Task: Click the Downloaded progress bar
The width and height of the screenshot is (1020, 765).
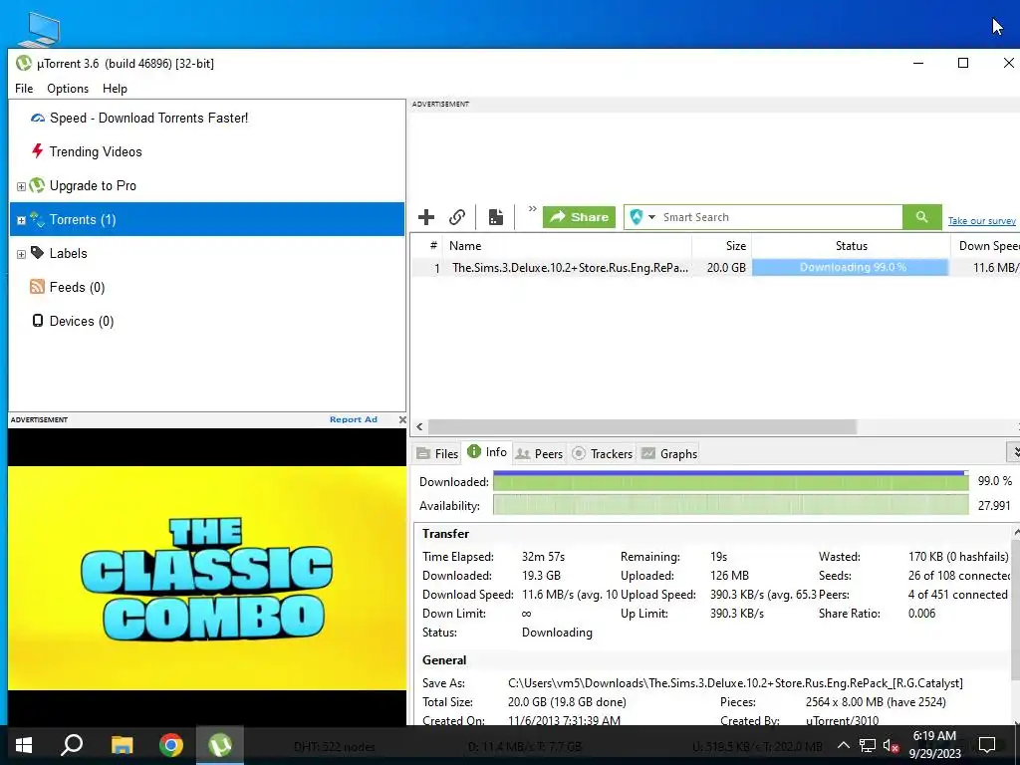Action: (730, 481)
